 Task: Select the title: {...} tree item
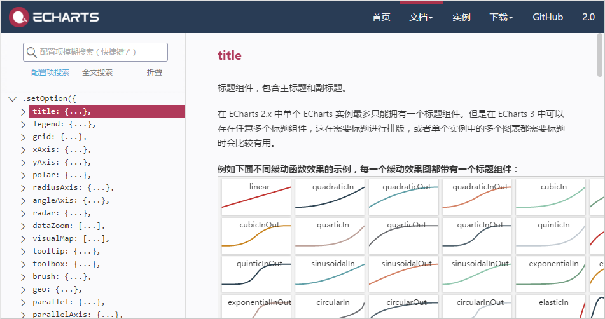pyautogui.click(x=107, y=111)
